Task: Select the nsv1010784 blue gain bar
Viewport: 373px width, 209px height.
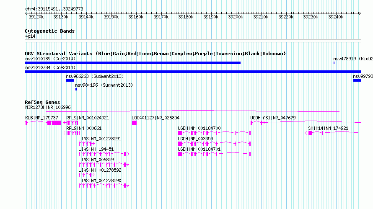Action: click(193, 72)
